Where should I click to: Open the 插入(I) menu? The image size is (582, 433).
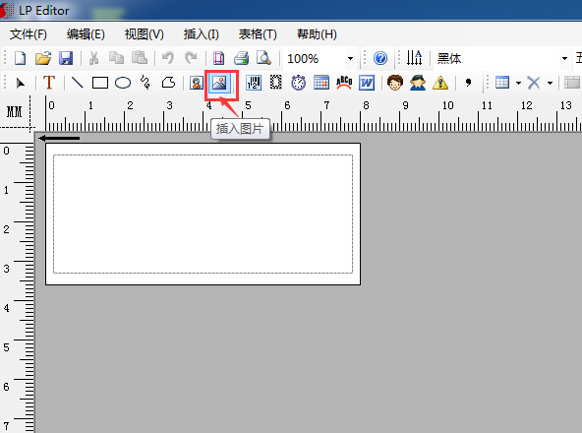202,34
